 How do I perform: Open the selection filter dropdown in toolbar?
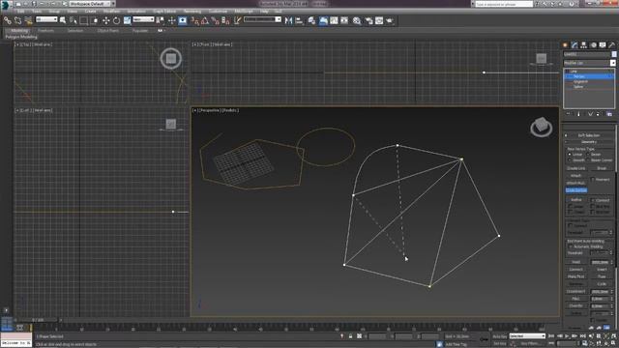pos(46,19)
